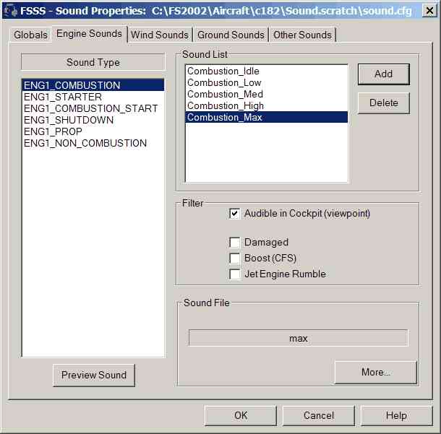The height and width of the screenshot is (434, 441).
Task: Confirm with the OK button
Action: point(241,416)
